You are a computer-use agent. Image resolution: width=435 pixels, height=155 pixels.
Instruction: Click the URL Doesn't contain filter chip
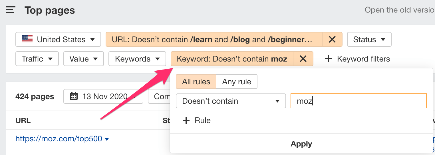[214, 39]
